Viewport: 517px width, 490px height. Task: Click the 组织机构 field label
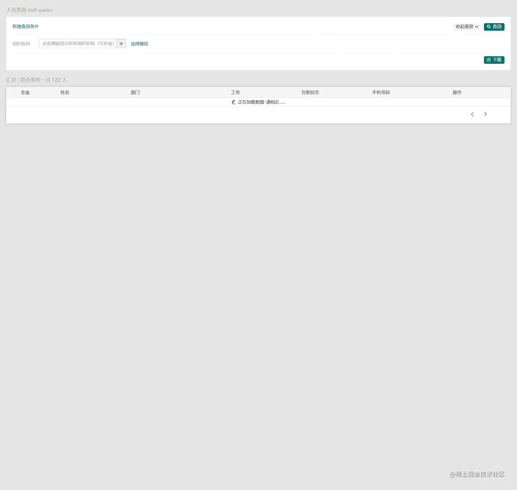click(21, 44)
